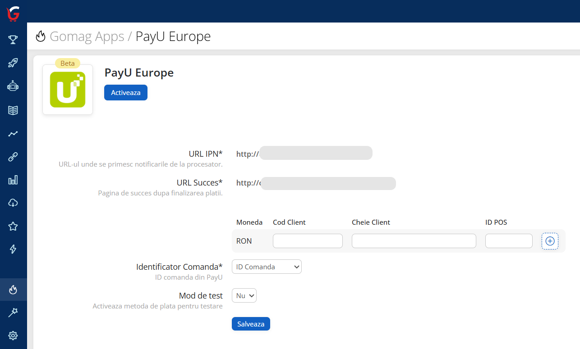Image resolution: width=580 pixels, height=349 pixels.
Task: Navigate to Gomag Apps via the breadcrumb
Action: point(87,36)
